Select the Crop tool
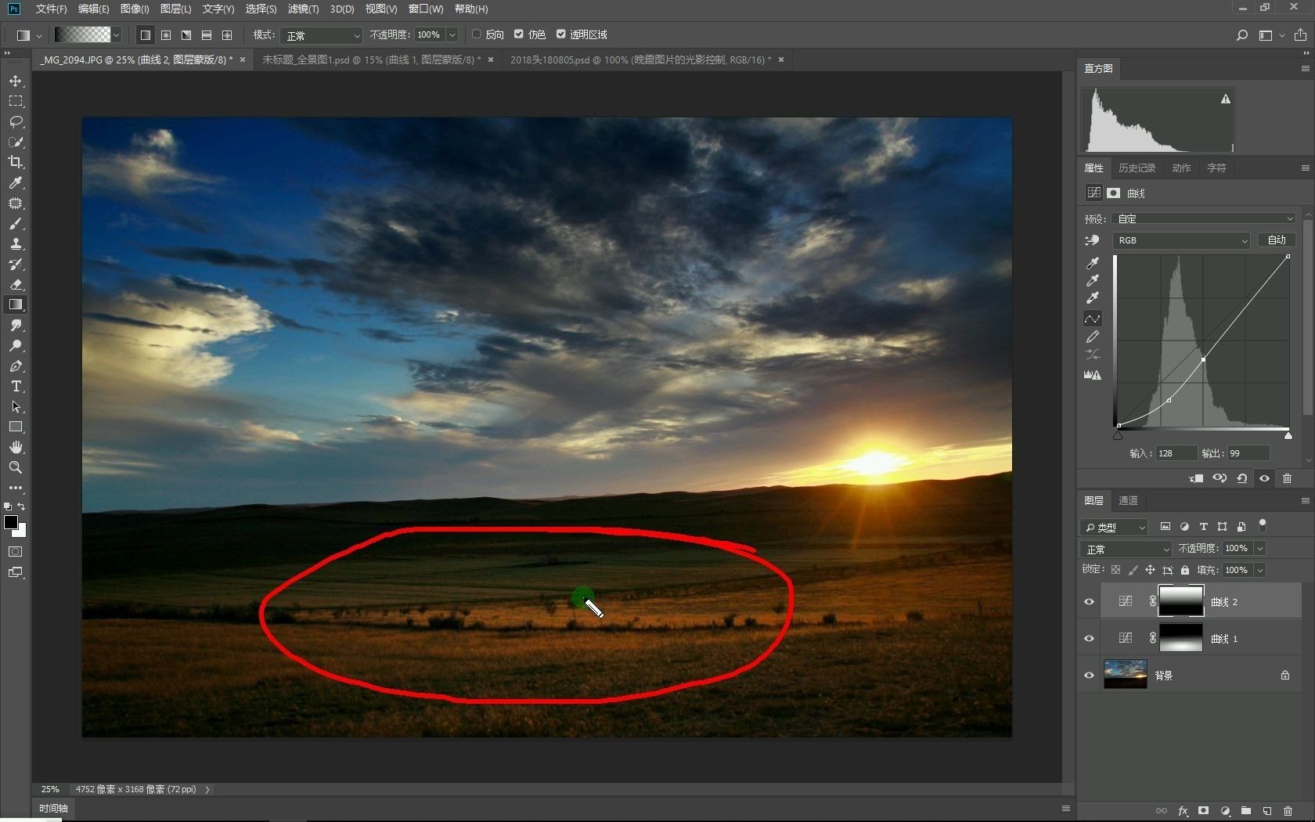Screen dimensions: 1315x822 tap(16, 163)
